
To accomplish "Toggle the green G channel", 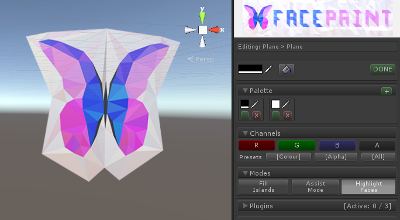I will [x=296, y=145].
